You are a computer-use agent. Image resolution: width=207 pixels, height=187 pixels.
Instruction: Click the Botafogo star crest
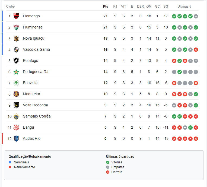[x=16, y=61]
